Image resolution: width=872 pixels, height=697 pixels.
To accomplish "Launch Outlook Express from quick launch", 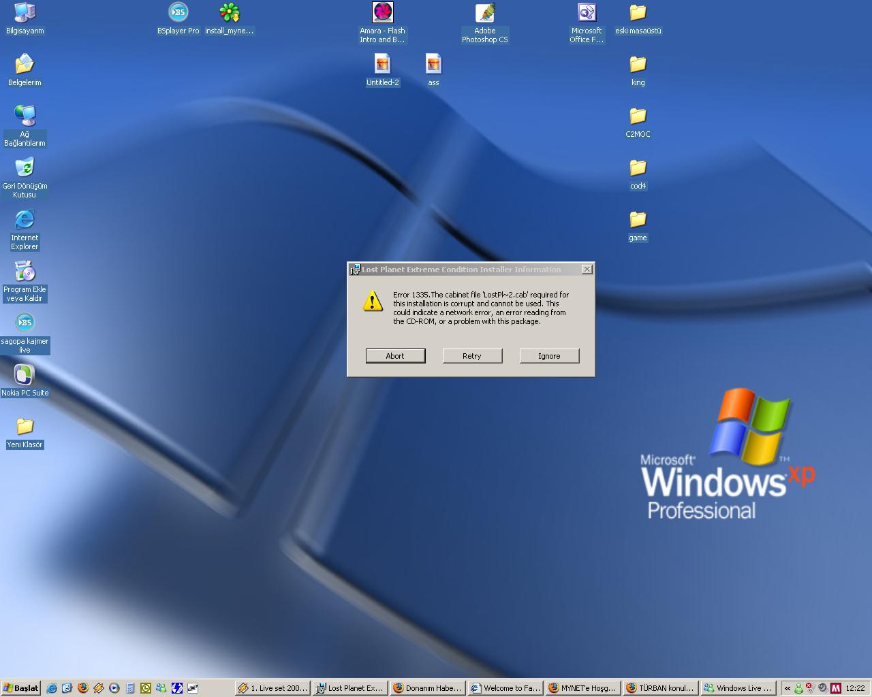I will coord(67,688).
